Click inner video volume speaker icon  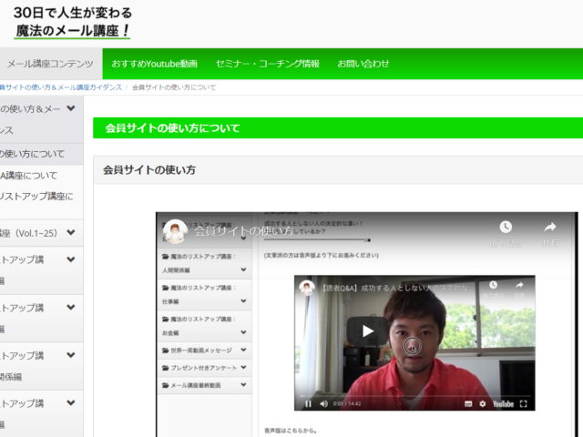324,403
